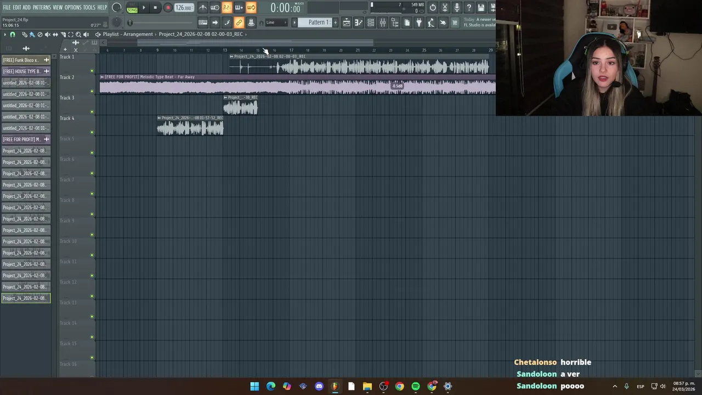Open the help question mark icon
The image size is (702, 395).
pos(469,8)
